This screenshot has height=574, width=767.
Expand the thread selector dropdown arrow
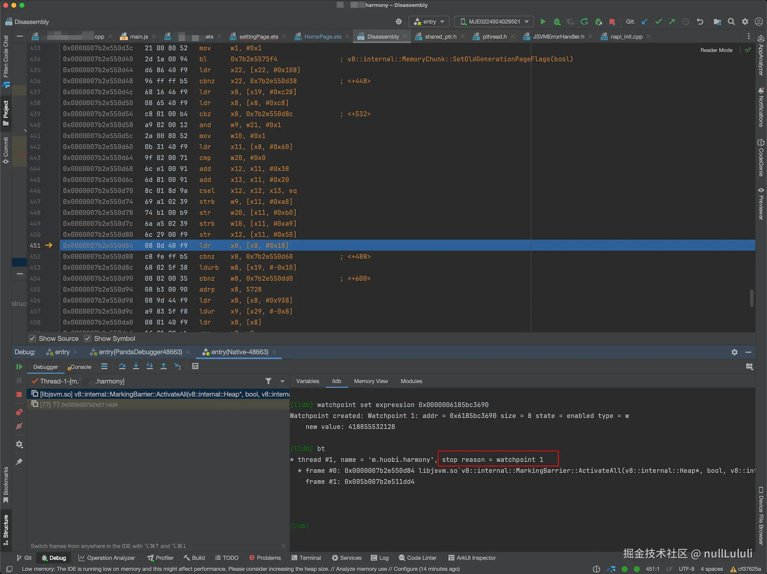(x=283, y=382)
